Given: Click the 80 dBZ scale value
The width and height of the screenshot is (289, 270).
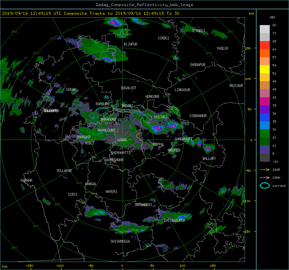Looking at the screenshot, I should tap(274, 25).
